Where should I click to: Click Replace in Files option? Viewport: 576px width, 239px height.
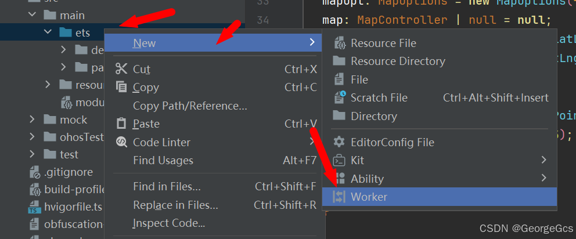click(175, 205)
